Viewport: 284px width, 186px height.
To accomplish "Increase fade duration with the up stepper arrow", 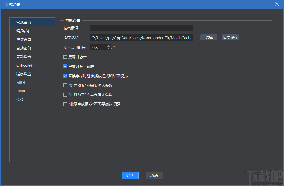I will (x=108, y=46).
